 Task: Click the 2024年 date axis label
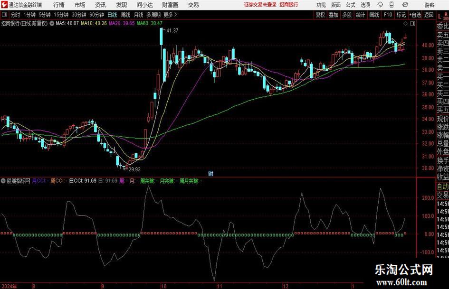click(x=9, y=286)
